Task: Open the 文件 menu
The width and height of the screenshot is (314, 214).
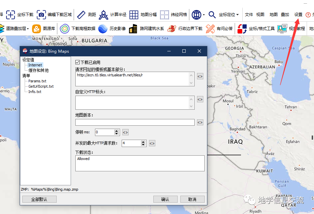Action: [249, 15]
